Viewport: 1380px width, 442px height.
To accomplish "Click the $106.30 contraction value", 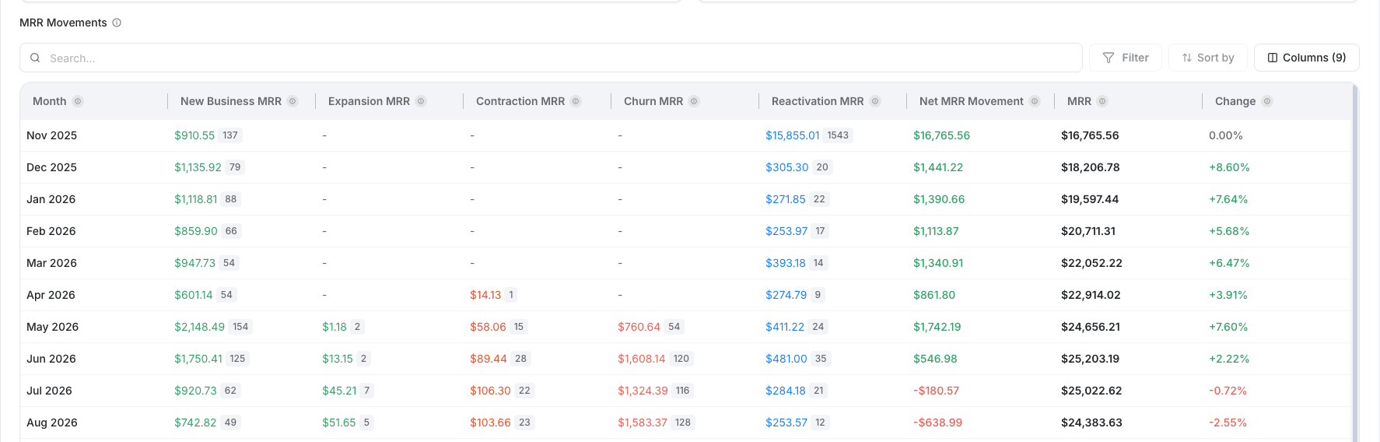I will (x=490, y=391).
